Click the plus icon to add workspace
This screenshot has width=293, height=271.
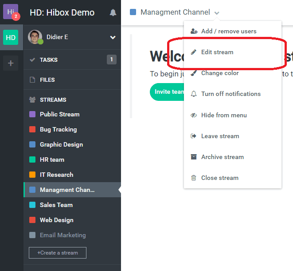(x=11, y=64)
